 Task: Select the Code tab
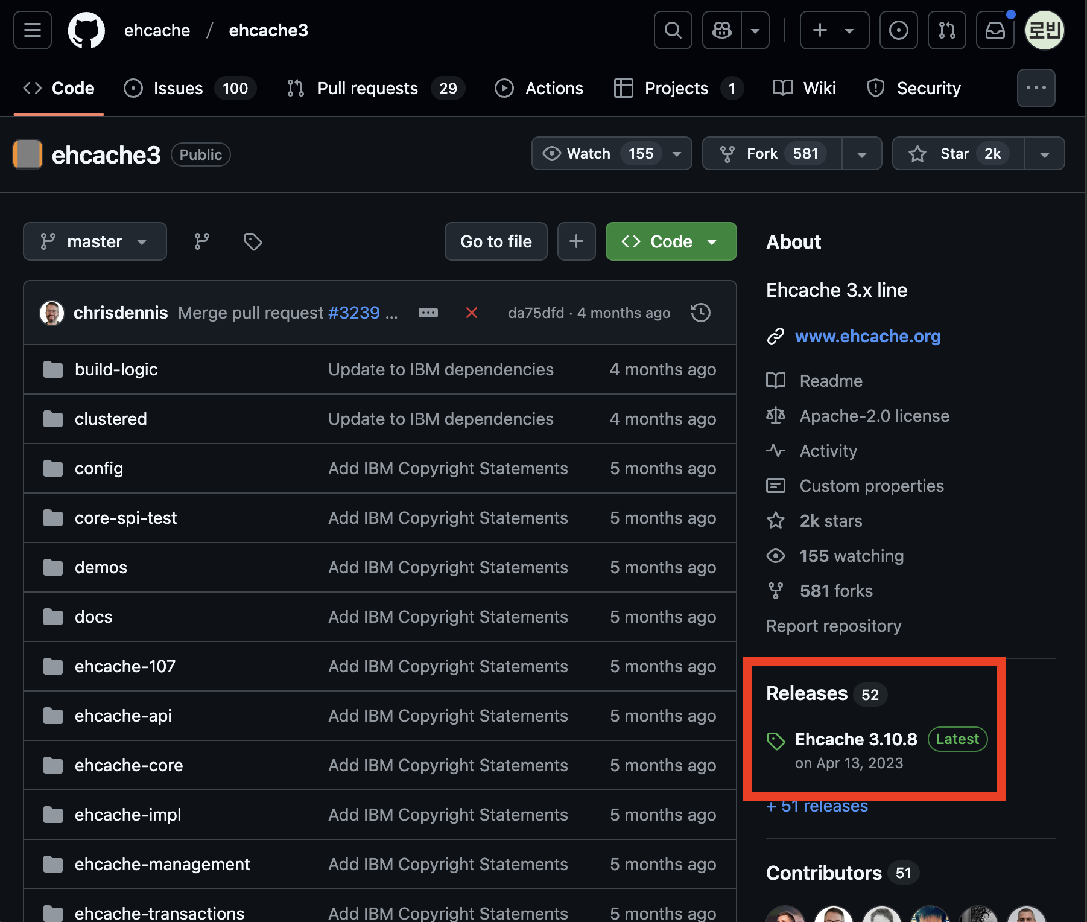[59, 88]
